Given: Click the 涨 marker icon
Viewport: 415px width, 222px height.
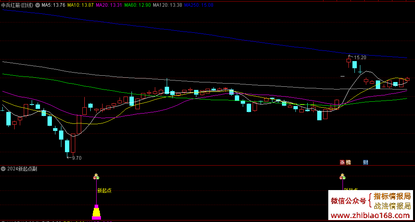Looking at the screenshot, I should (x=342, y=162).
